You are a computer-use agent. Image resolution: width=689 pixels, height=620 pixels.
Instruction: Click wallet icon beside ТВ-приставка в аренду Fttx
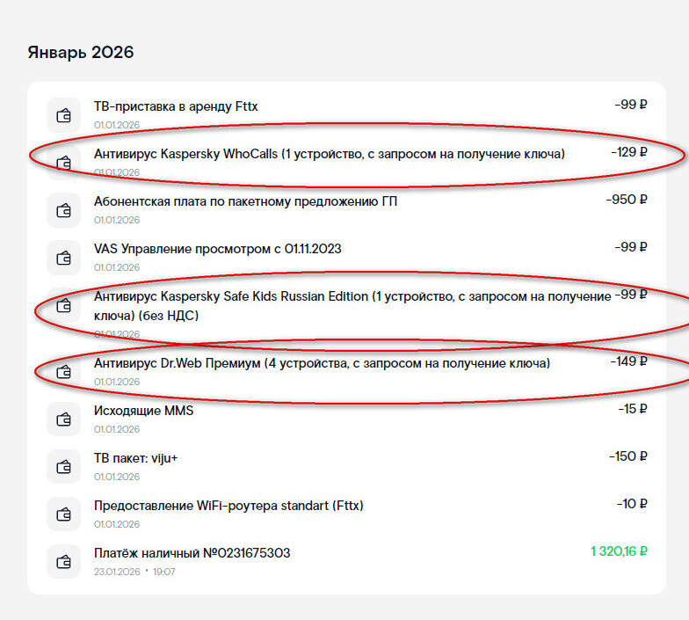pos(63,115)
